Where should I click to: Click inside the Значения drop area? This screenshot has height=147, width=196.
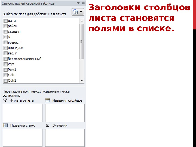point(65,138)
